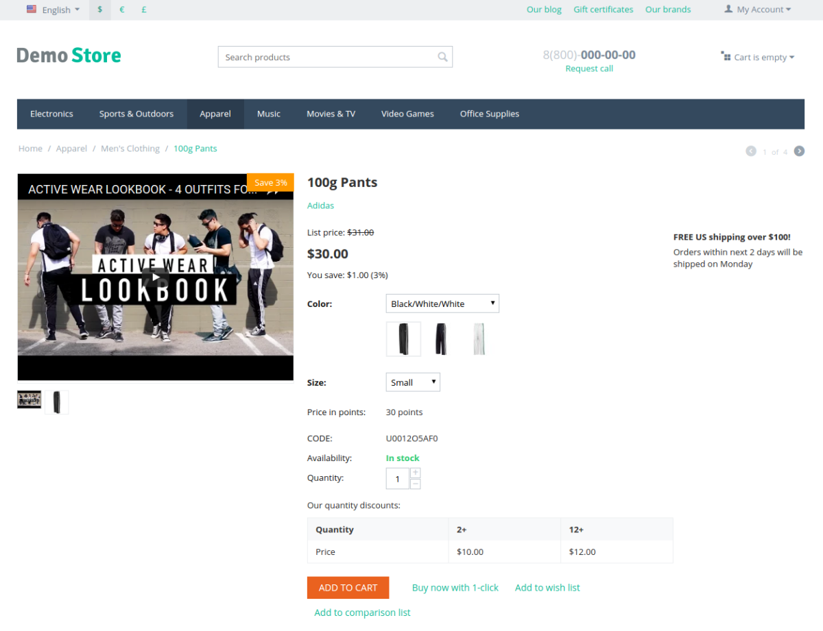Open the Adidas brand link
Image resolution: width=823 pixels, height=631 pixels.
click(321, 206)
